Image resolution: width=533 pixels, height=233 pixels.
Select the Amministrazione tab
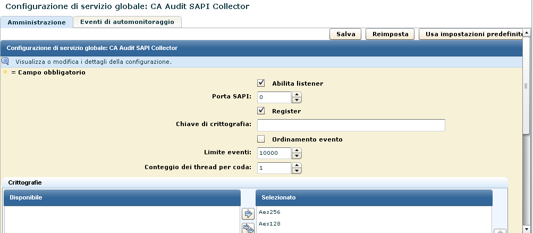pyautogui.click(x=36, y=22)
